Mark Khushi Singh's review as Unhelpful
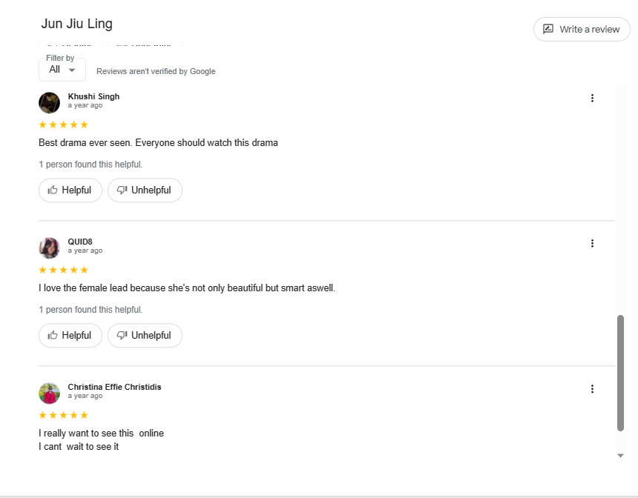Image resolution: width=638 pixels, height=498 pixels. click(x=145, y=190)
